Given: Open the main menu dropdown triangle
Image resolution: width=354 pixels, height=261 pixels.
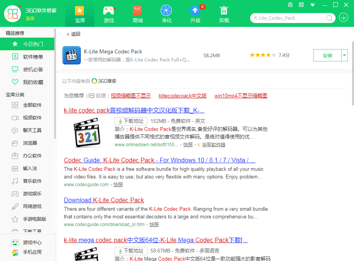Looking at the screenshot, I should coord(313,5).
